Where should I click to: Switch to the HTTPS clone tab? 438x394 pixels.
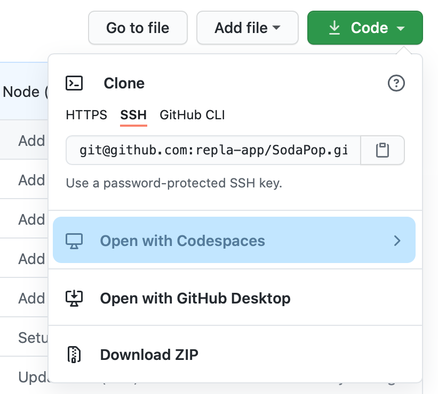pyautogui.click(x=86, y=115)
